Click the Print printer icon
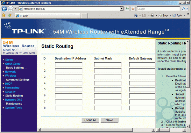The height and width of the screenshot is (133, 191). tap(152, 15)
